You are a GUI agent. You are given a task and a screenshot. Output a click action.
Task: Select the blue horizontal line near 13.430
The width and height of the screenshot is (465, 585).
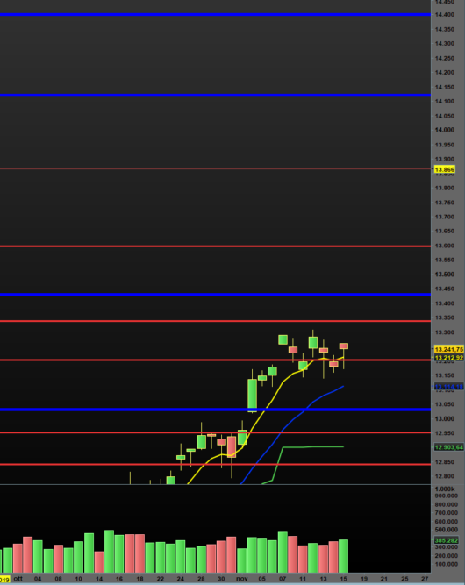click(215, 295)
